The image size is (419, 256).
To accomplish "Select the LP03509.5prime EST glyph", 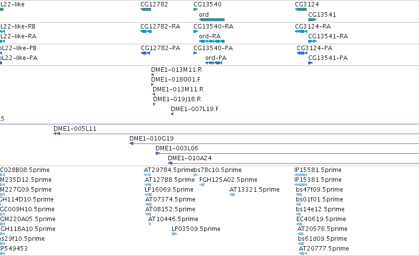I will (x=174, y=234).
